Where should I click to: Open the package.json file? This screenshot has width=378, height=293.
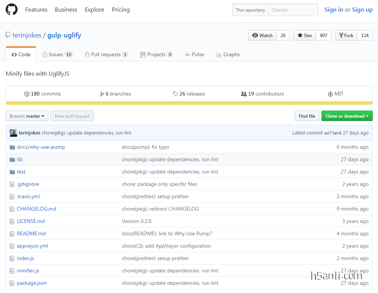pyautogui.click(x=32, y=283)
